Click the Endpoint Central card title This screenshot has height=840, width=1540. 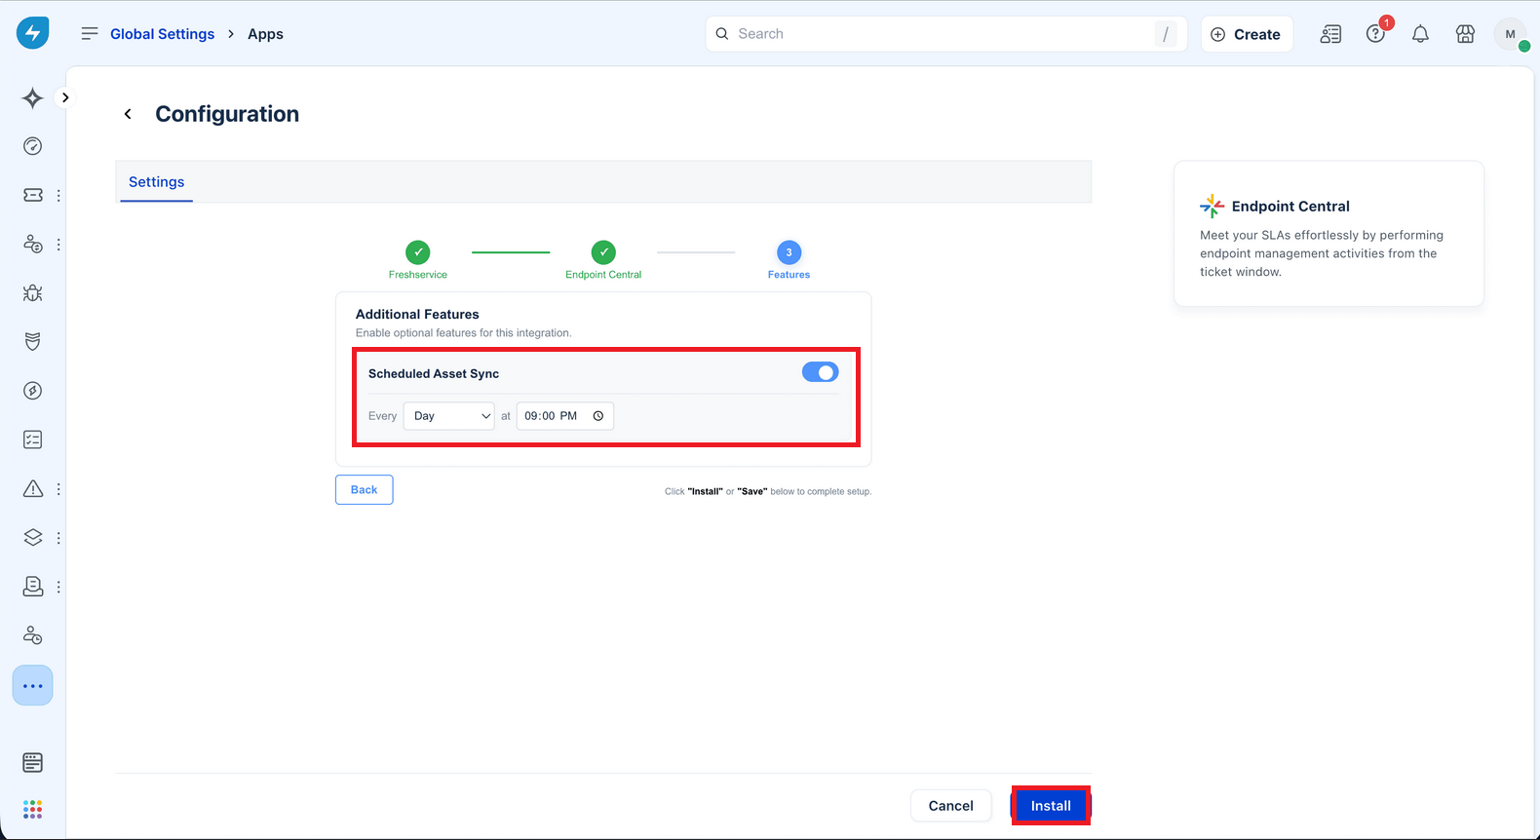[1290, 207]
